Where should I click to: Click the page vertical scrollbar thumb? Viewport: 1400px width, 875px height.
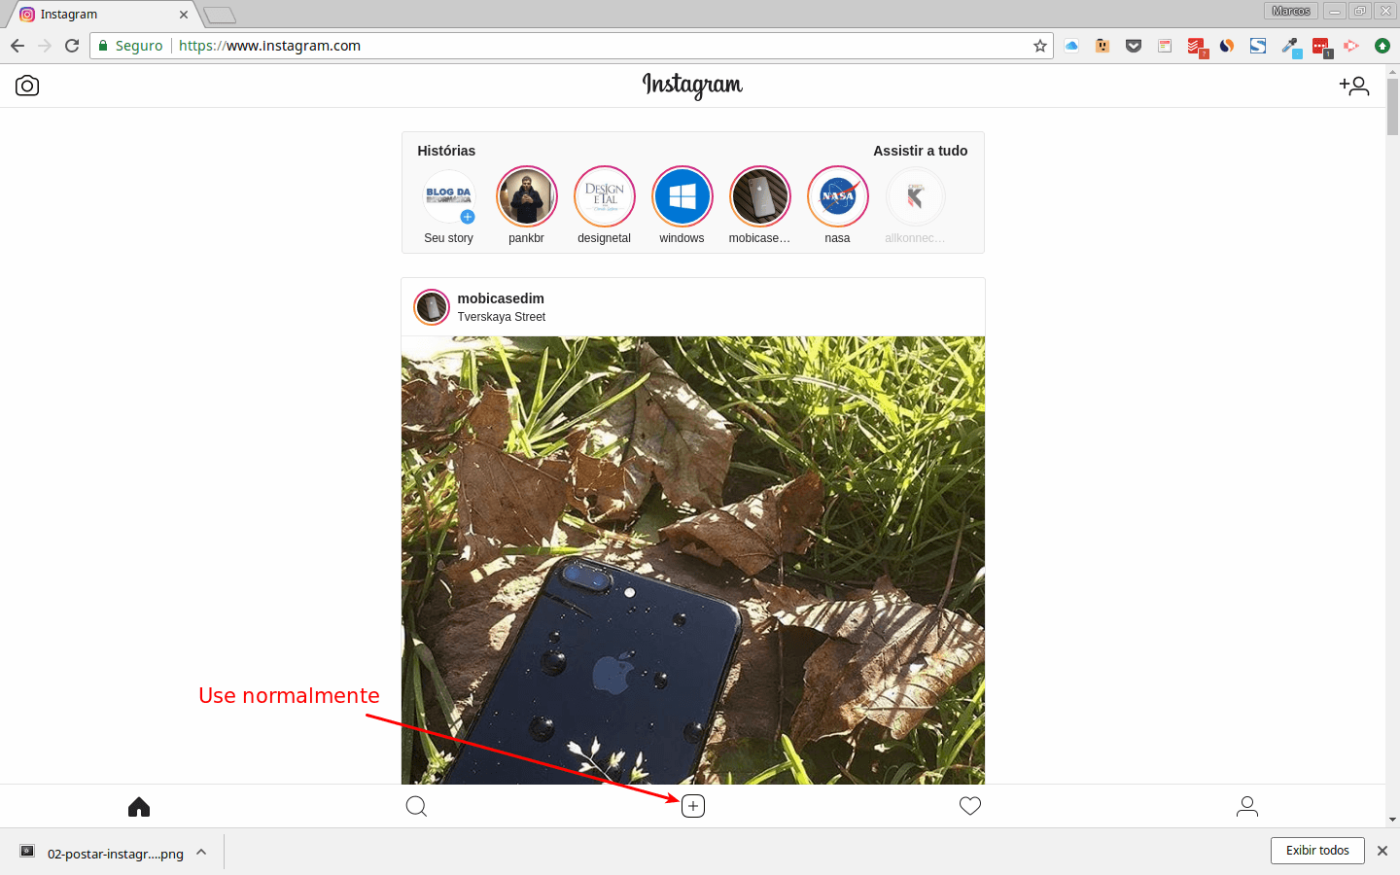point(1392,107)
